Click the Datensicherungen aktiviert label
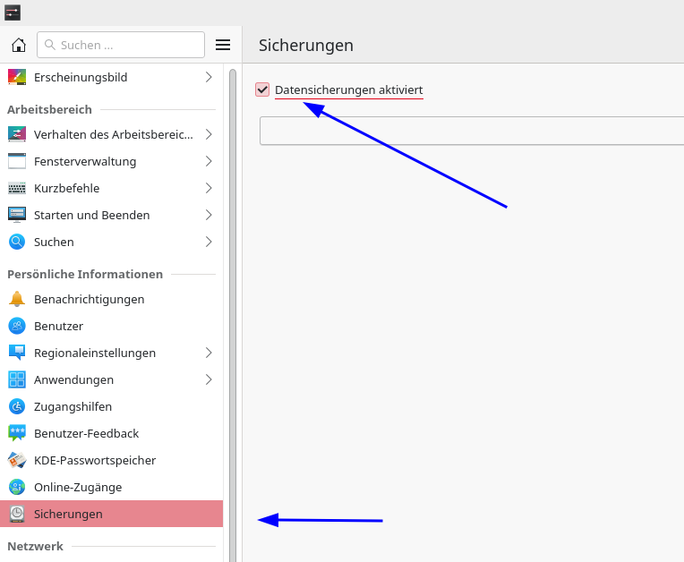 pos(348,89)
